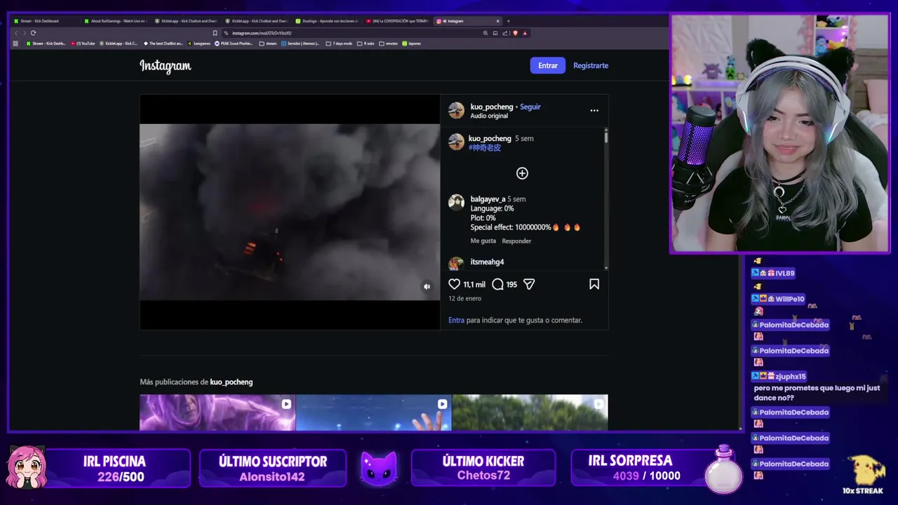This screenshot has height=505, width=898.
Task: Click Responder on balgayev_a comment
Action: click(x=516, y=241)
